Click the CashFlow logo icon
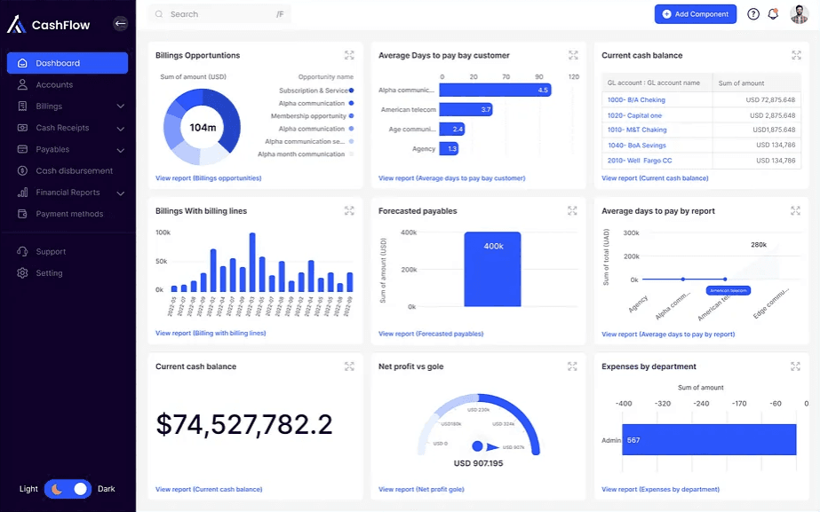The image size is (820, 512). pos(17,24)
